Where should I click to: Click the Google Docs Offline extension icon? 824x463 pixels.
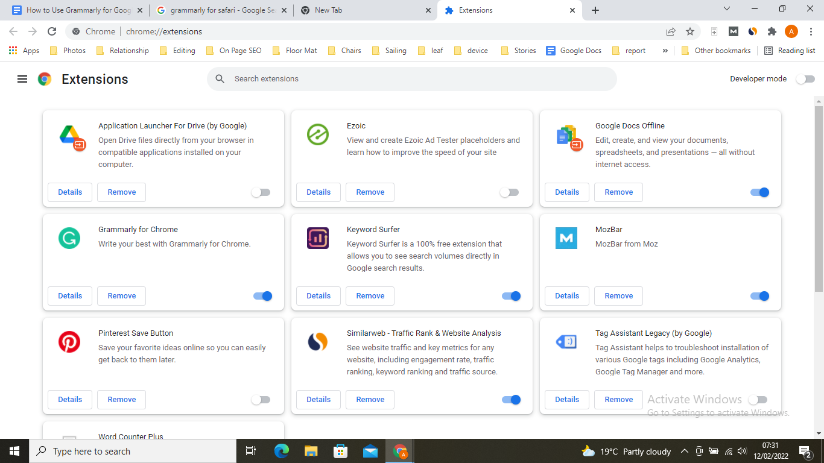pyautogui.click(x=569, y=137)
